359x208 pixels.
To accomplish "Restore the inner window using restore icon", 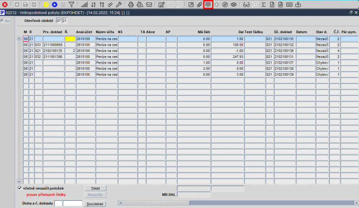I will (x=351, y=13).
